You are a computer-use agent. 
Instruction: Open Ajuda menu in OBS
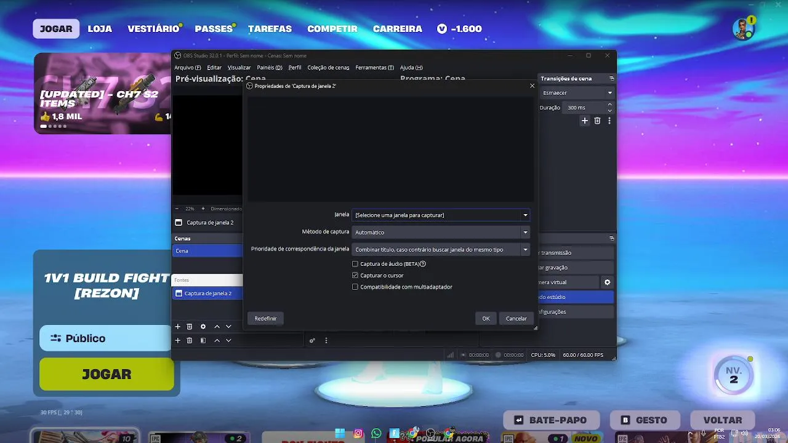(411, 68)
